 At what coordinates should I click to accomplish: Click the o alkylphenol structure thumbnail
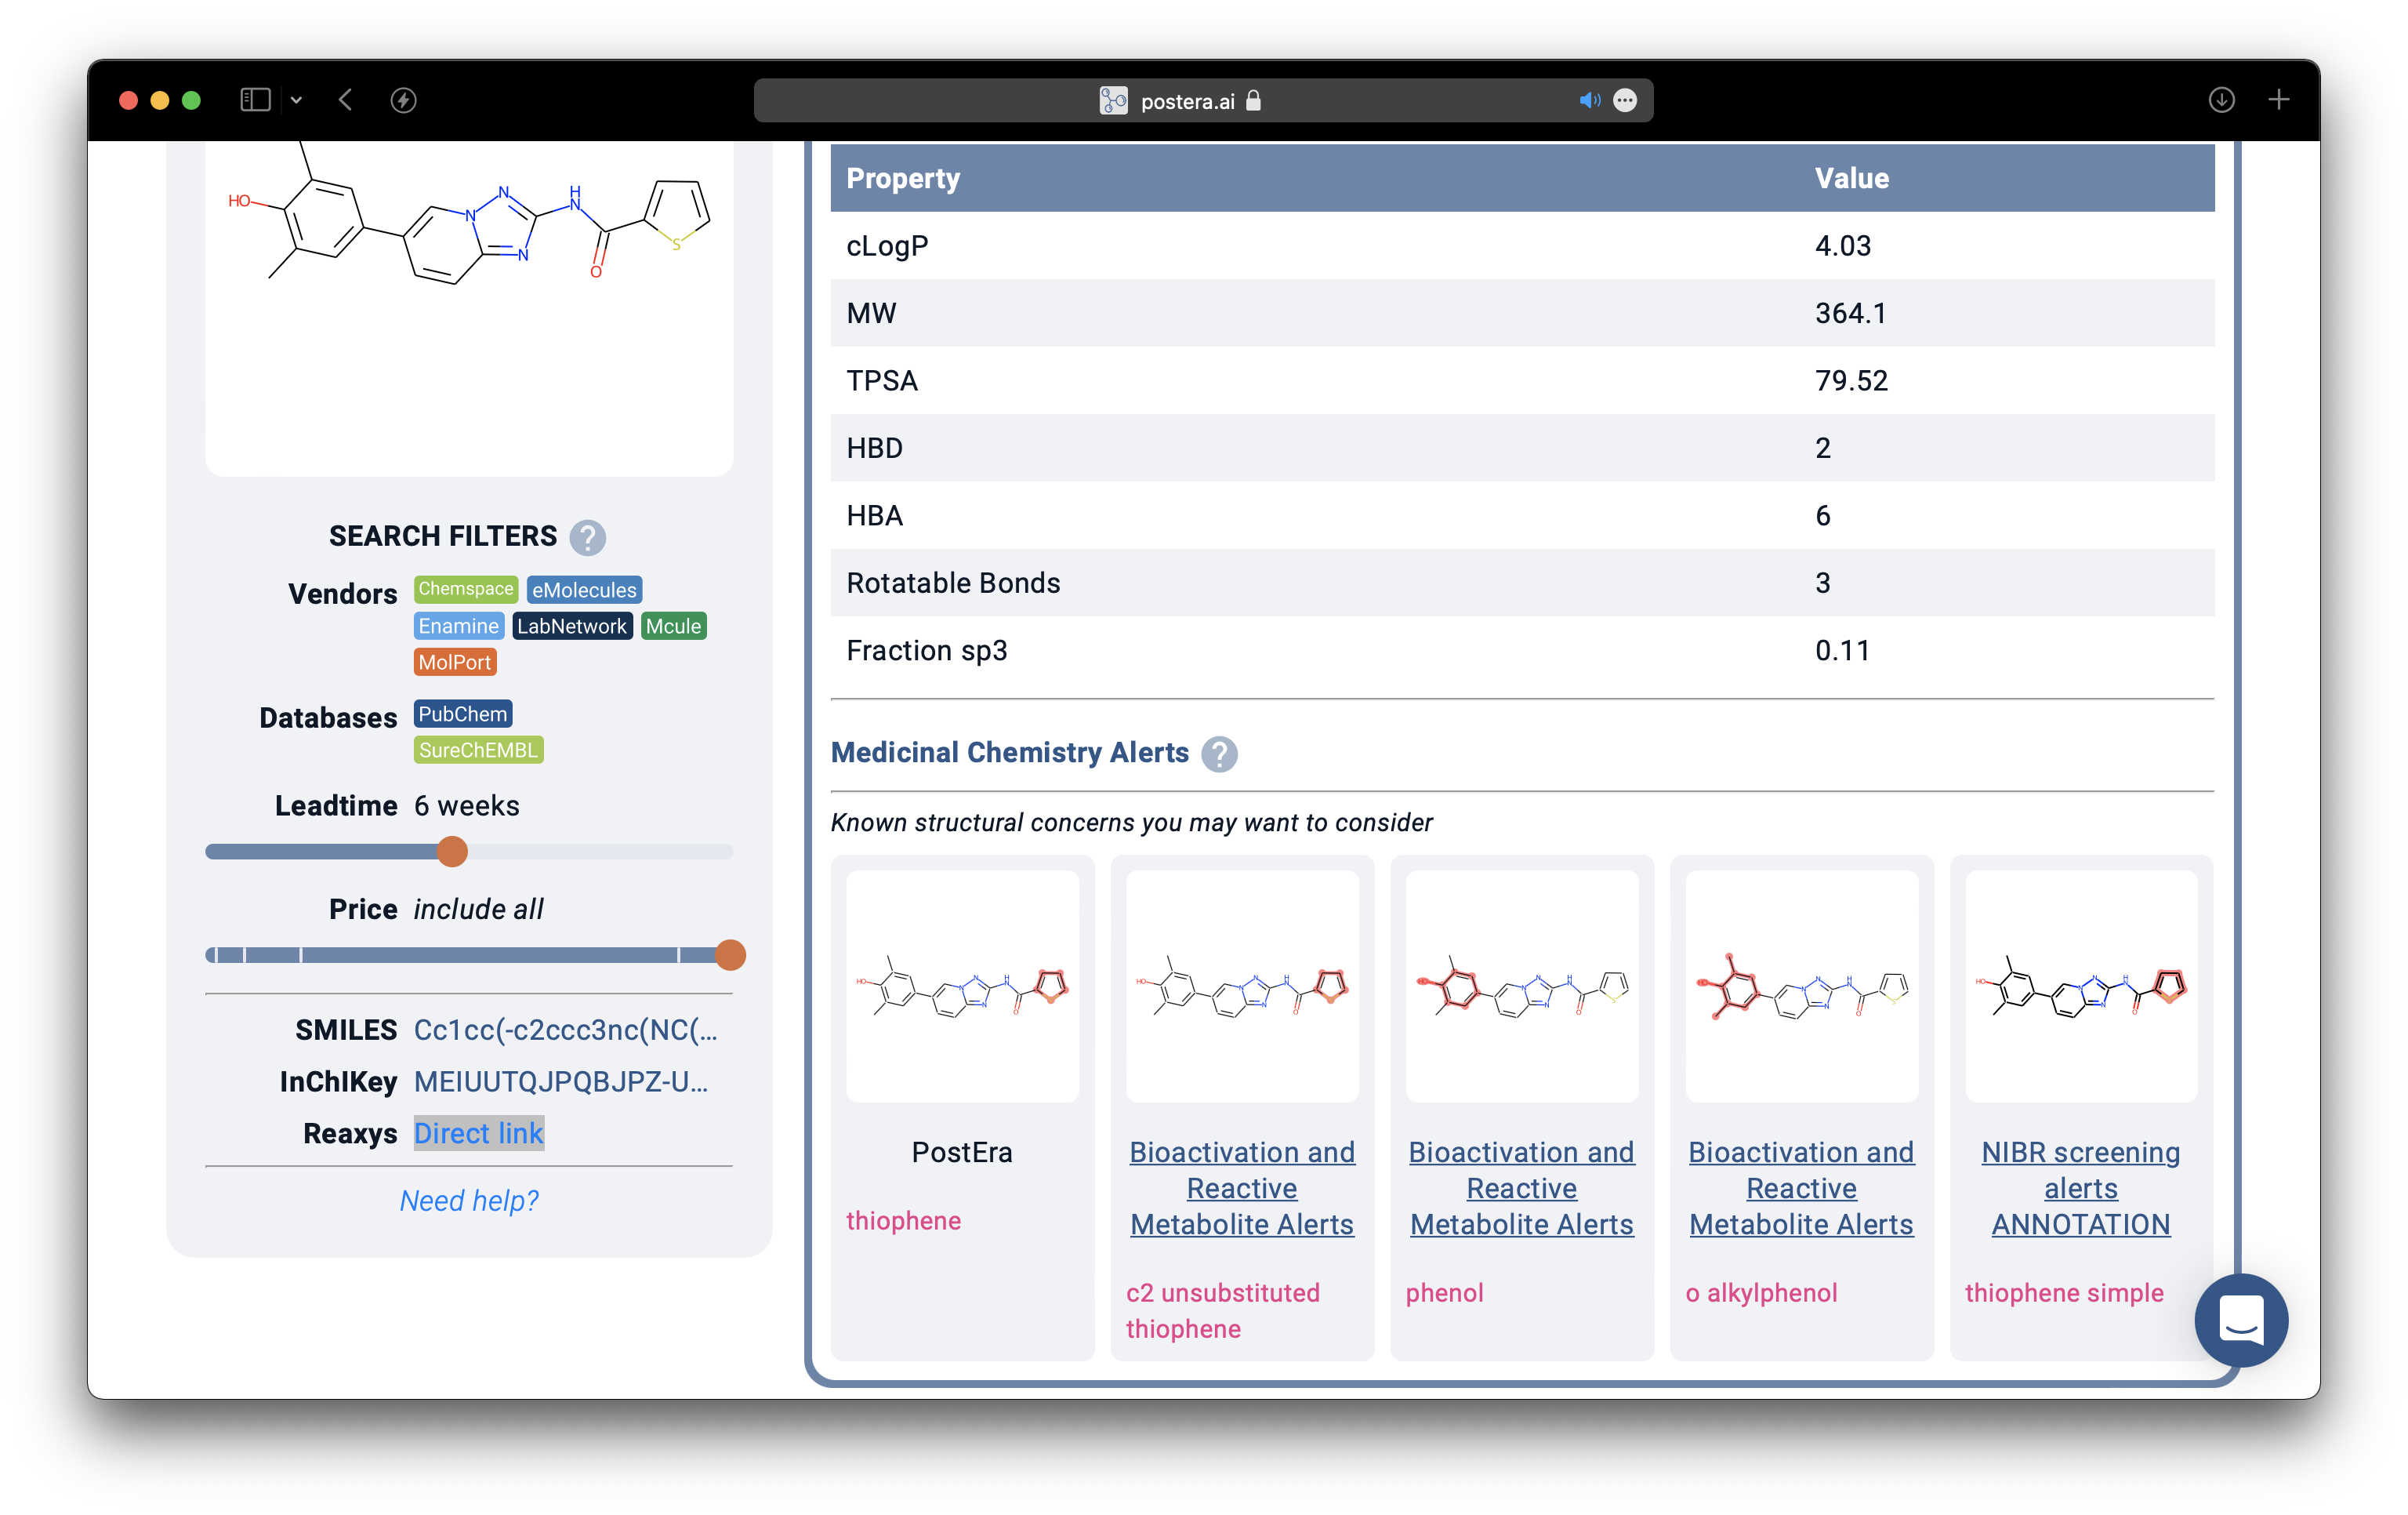pyautogui.click(x=1801, y=986)
